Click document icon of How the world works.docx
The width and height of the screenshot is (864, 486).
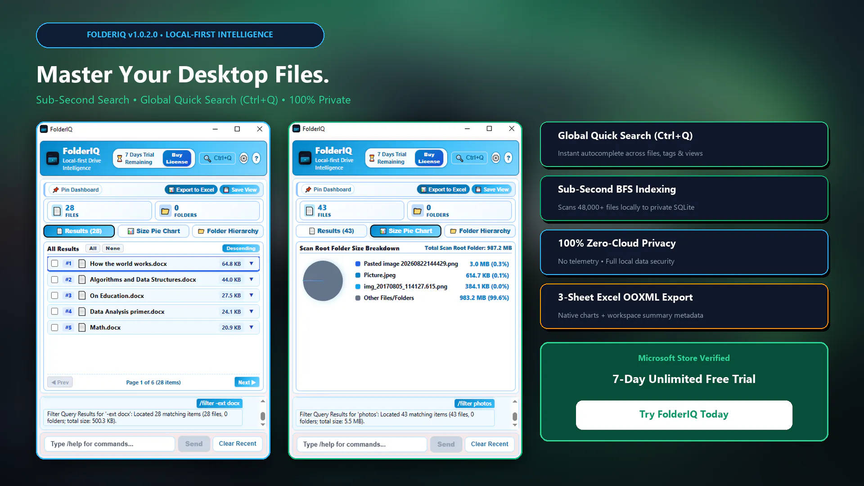[82, 264]
